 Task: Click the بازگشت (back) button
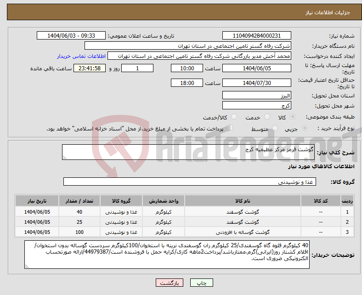pyautogui.click(x=169, y=283)
